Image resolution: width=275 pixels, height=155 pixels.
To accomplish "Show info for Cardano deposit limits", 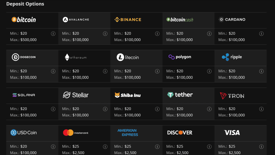I will pos(261,34).
